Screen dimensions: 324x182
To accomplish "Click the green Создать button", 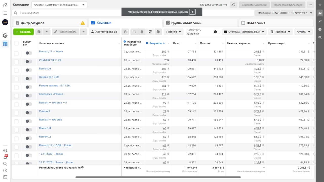I will pos(24,32).
